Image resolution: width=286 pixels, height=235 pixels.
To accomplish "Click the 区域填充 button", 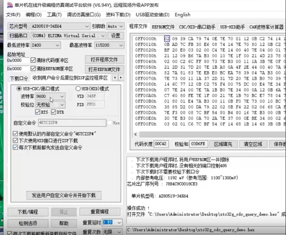I will [x=223, y=144].
